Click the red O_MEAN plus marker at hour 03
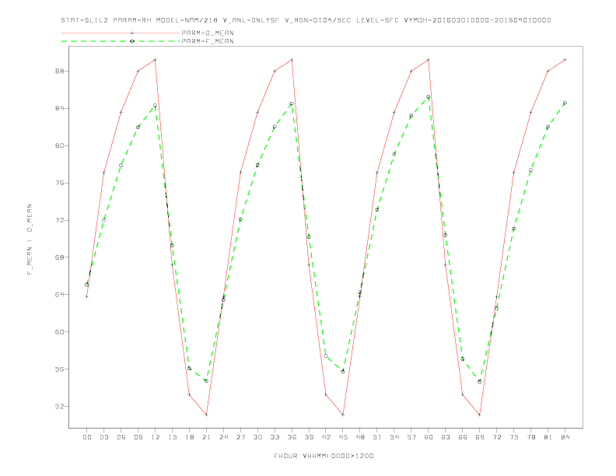This screenshot has width=616, height=476. click(x=103, y=173)
